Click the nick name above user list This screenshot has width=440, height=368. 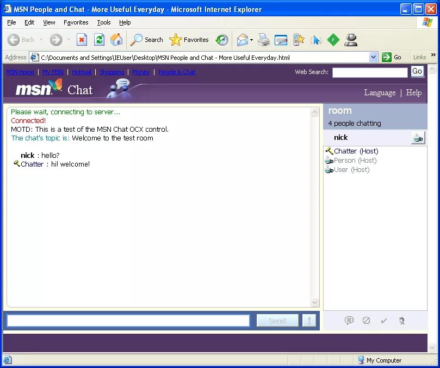pos(340,138)
